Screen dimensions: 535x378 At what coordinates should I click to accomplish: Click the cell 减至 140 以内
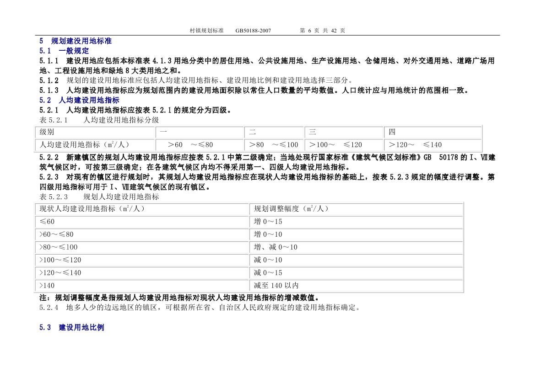pos(356,286)
